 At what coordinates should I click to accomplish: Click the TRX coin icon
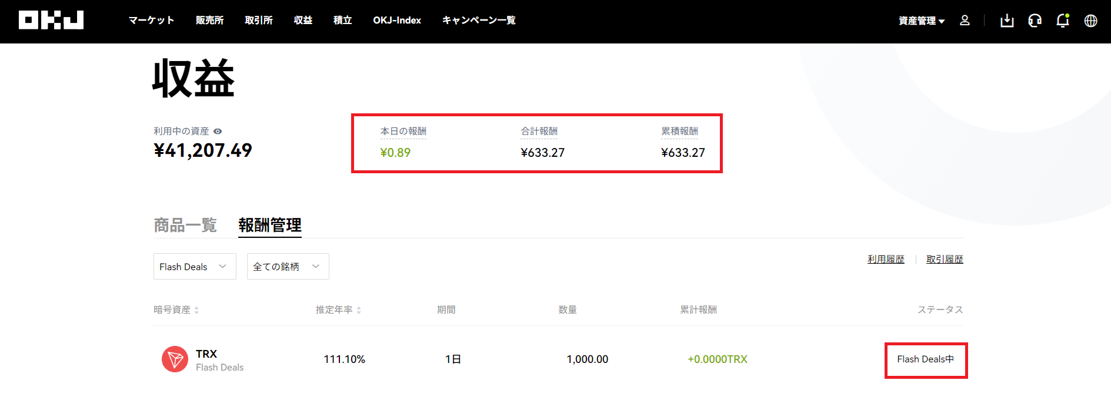175,359
